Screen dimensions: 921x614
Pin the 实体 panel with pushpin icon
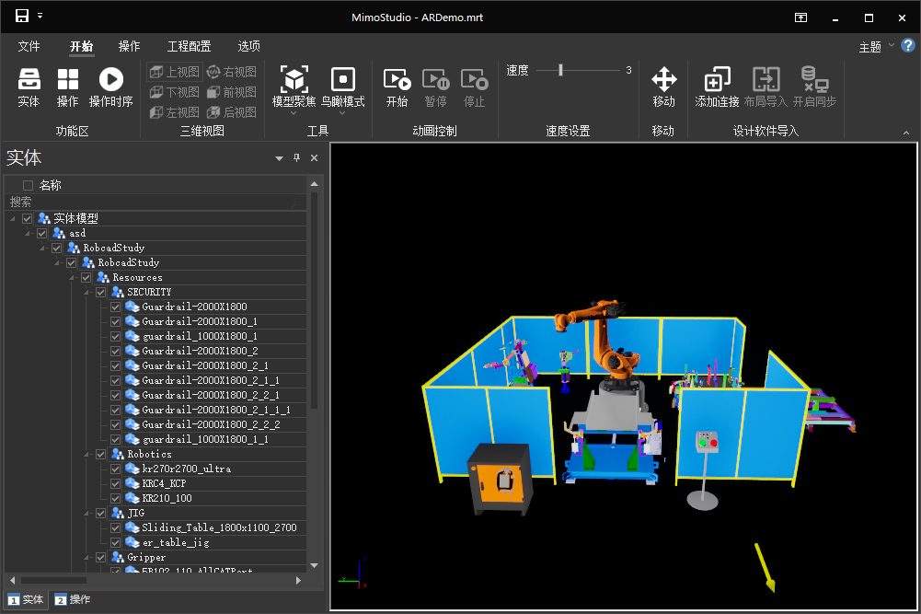[296, 158]
